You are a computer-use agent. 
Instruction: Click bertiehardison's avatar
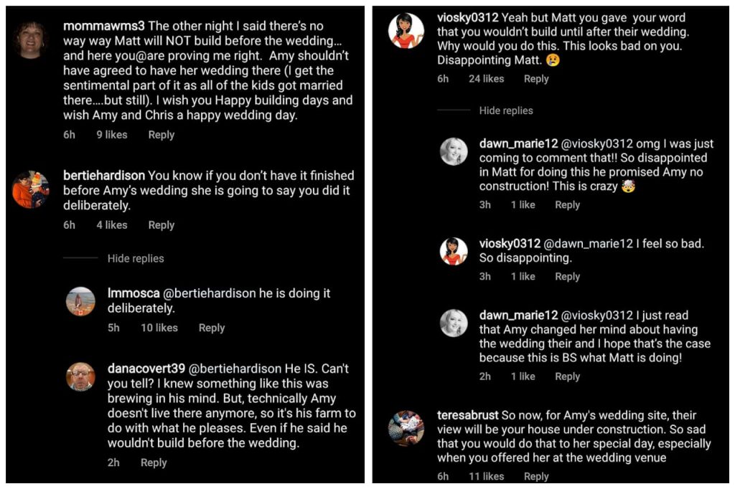tap(31, 190)
